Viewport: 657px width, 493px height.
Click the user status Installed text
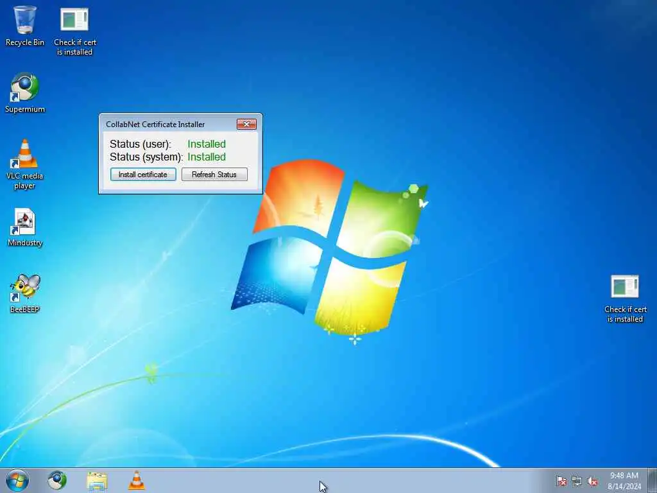(x=207, y=144)
